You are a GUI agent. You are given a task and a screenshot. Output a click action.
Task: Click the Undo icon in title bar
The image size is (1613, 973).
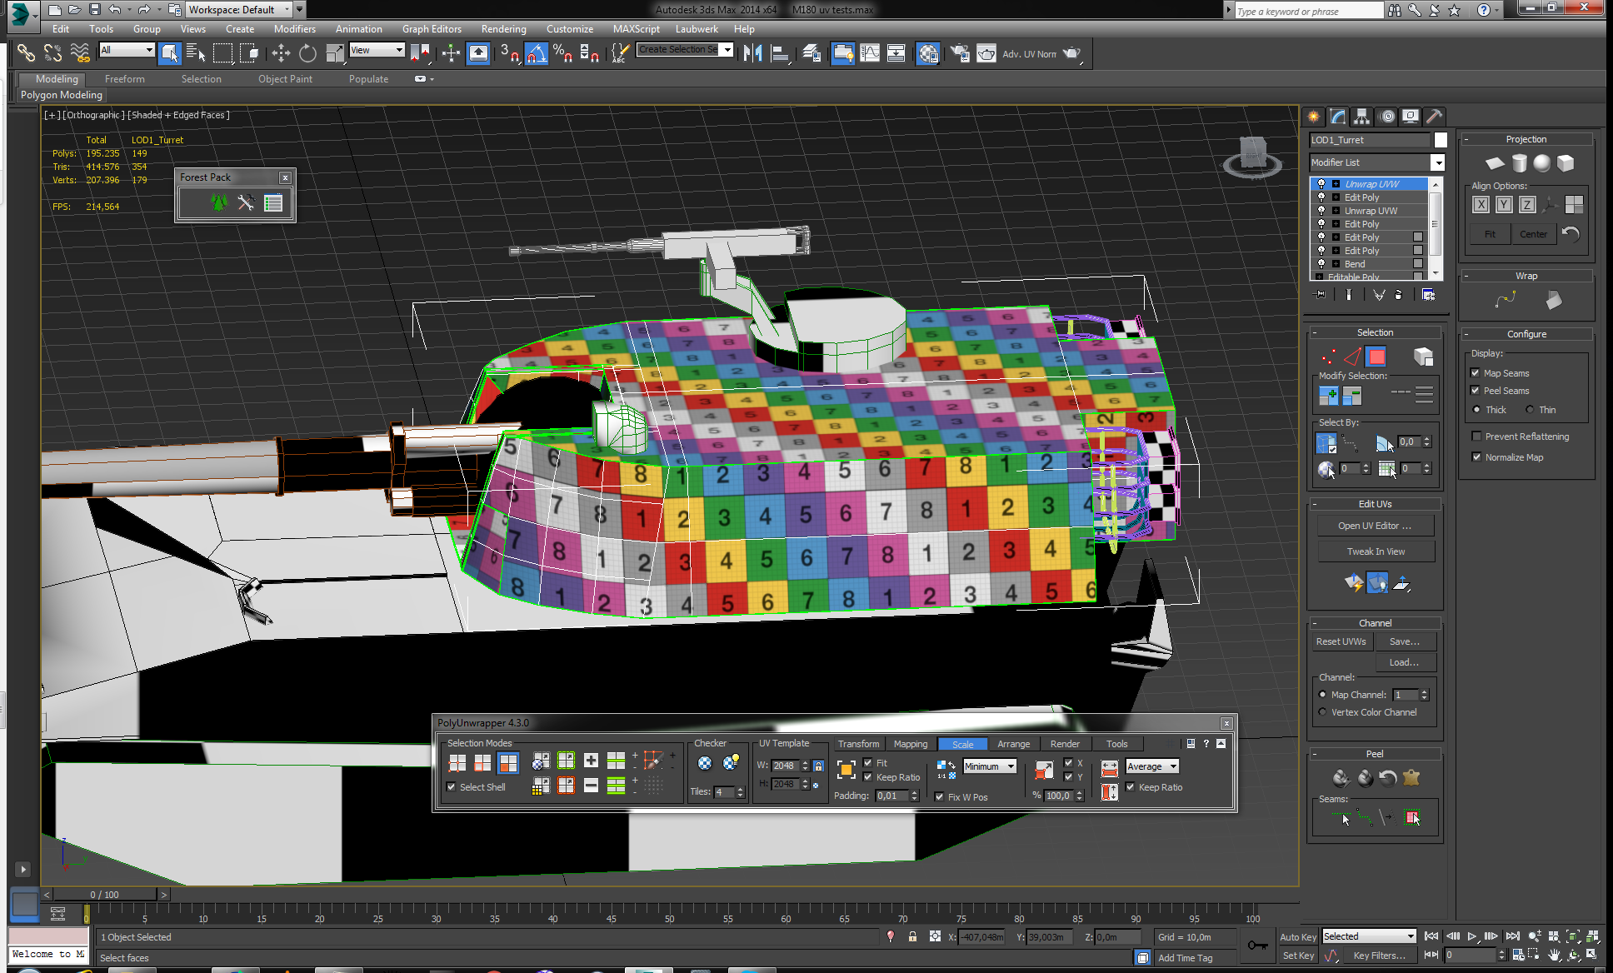[x=115, y=10]
